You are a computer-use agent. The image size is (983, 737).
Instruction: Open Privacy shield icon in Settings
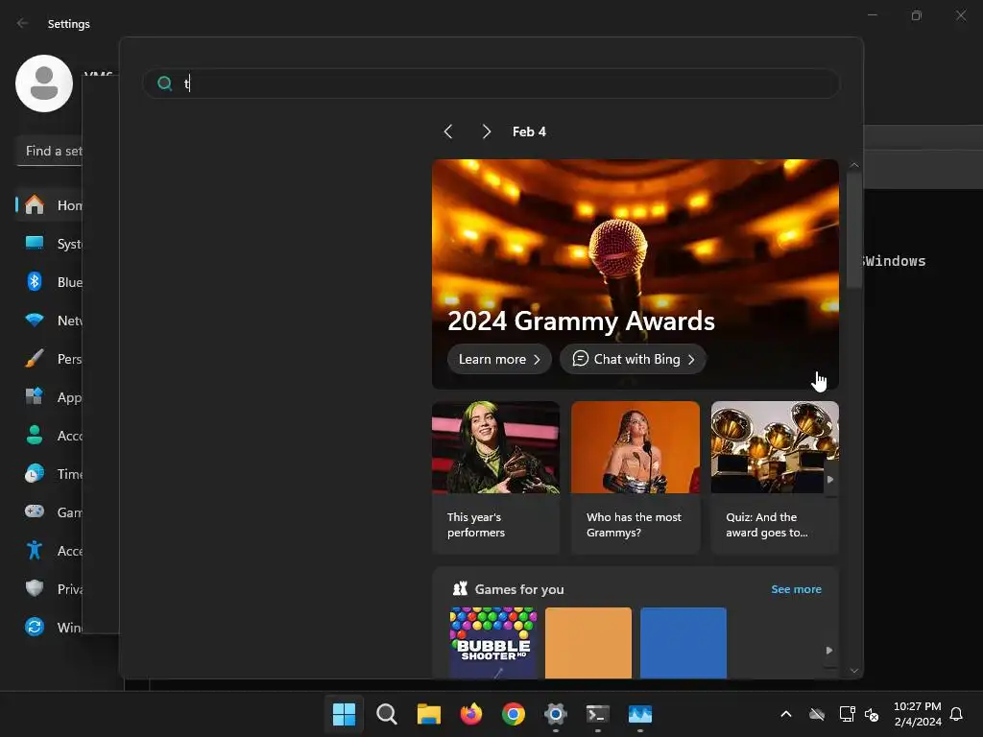[x=35, y=588]
